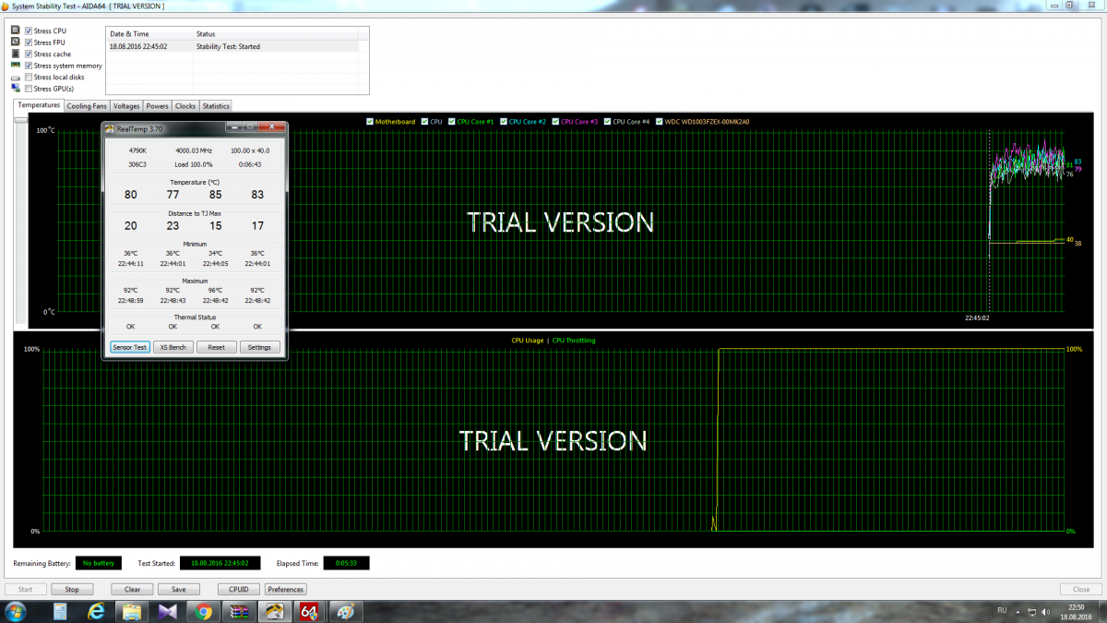1107x623 pixels.
Task: Select the Stability Test: Started log row
Action: (x=231, y=46)
